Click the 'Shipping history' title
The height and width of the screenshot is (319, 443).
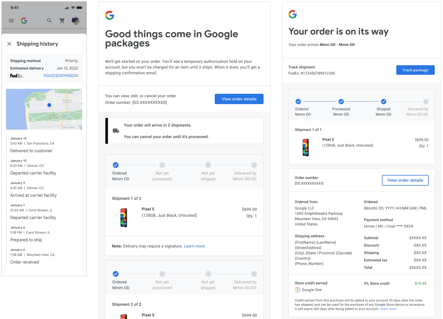(37, 44)
